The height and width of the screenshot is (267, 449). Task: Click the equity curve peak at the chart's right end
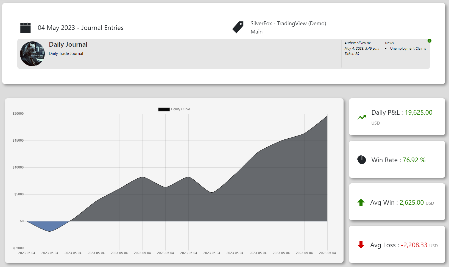tap(327, 116)
